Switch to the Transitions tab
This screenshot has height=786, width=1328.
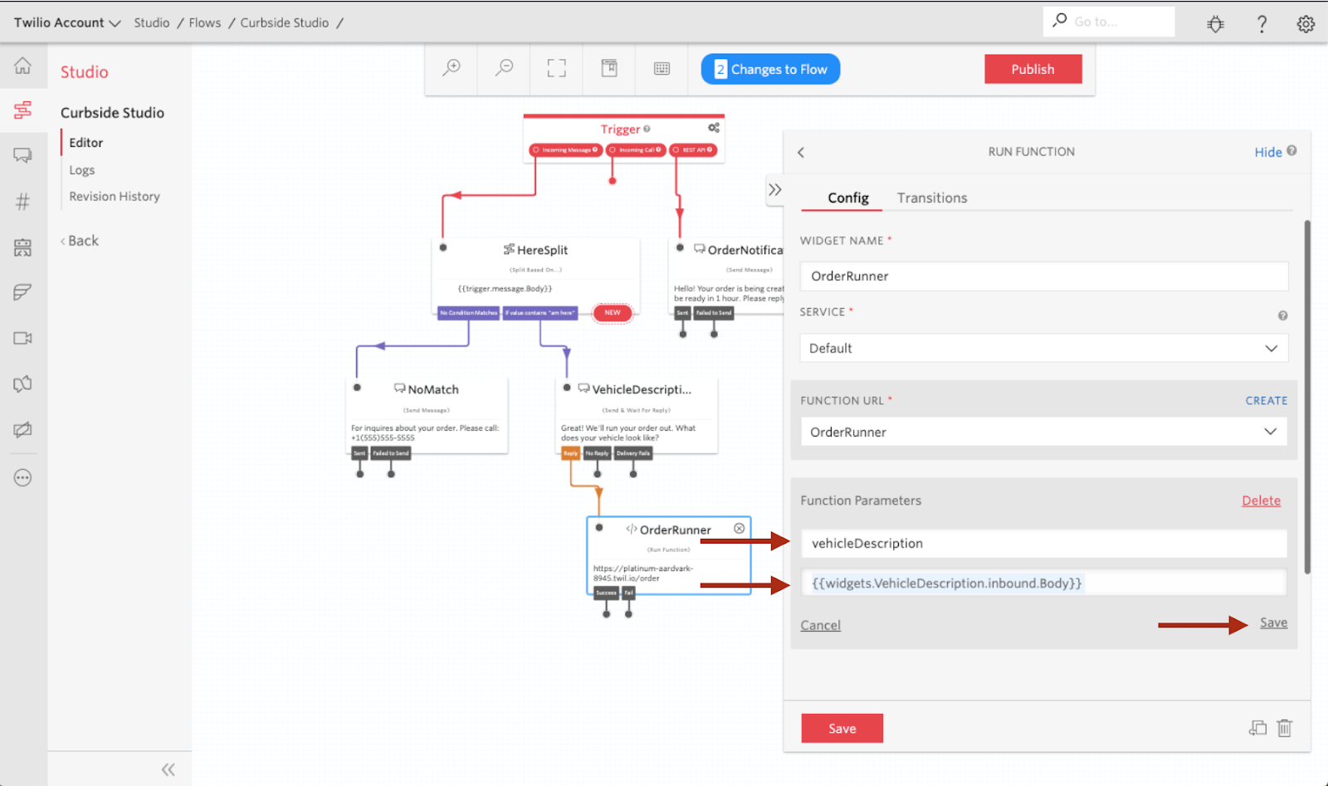(932, 198)
